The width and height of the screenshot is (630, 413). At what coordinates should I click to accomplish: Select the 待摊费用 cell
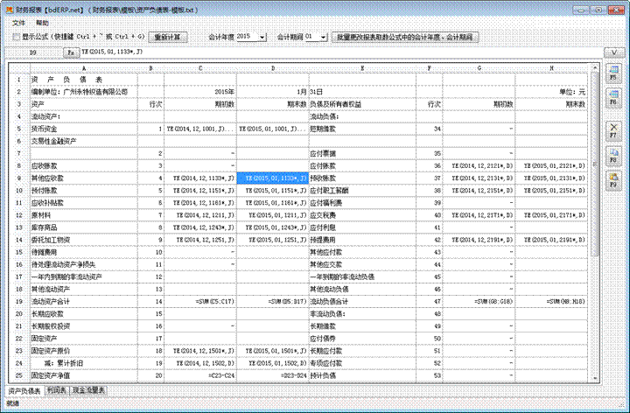coord(84,252)
